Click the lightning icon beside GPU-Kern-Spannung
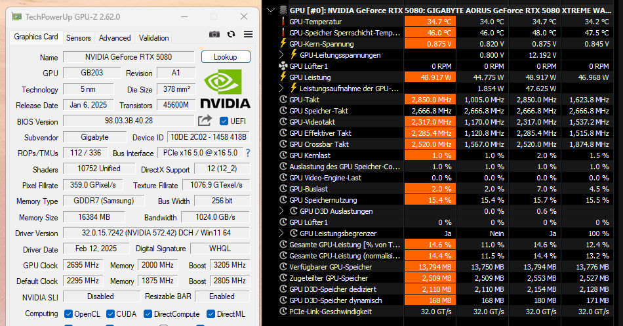 [283, 43]
